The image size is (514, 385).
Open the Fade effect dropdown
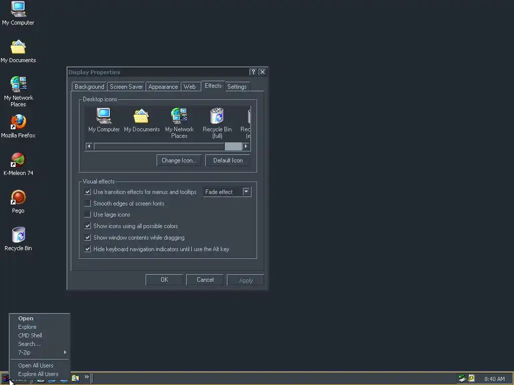tap(246, 192)
